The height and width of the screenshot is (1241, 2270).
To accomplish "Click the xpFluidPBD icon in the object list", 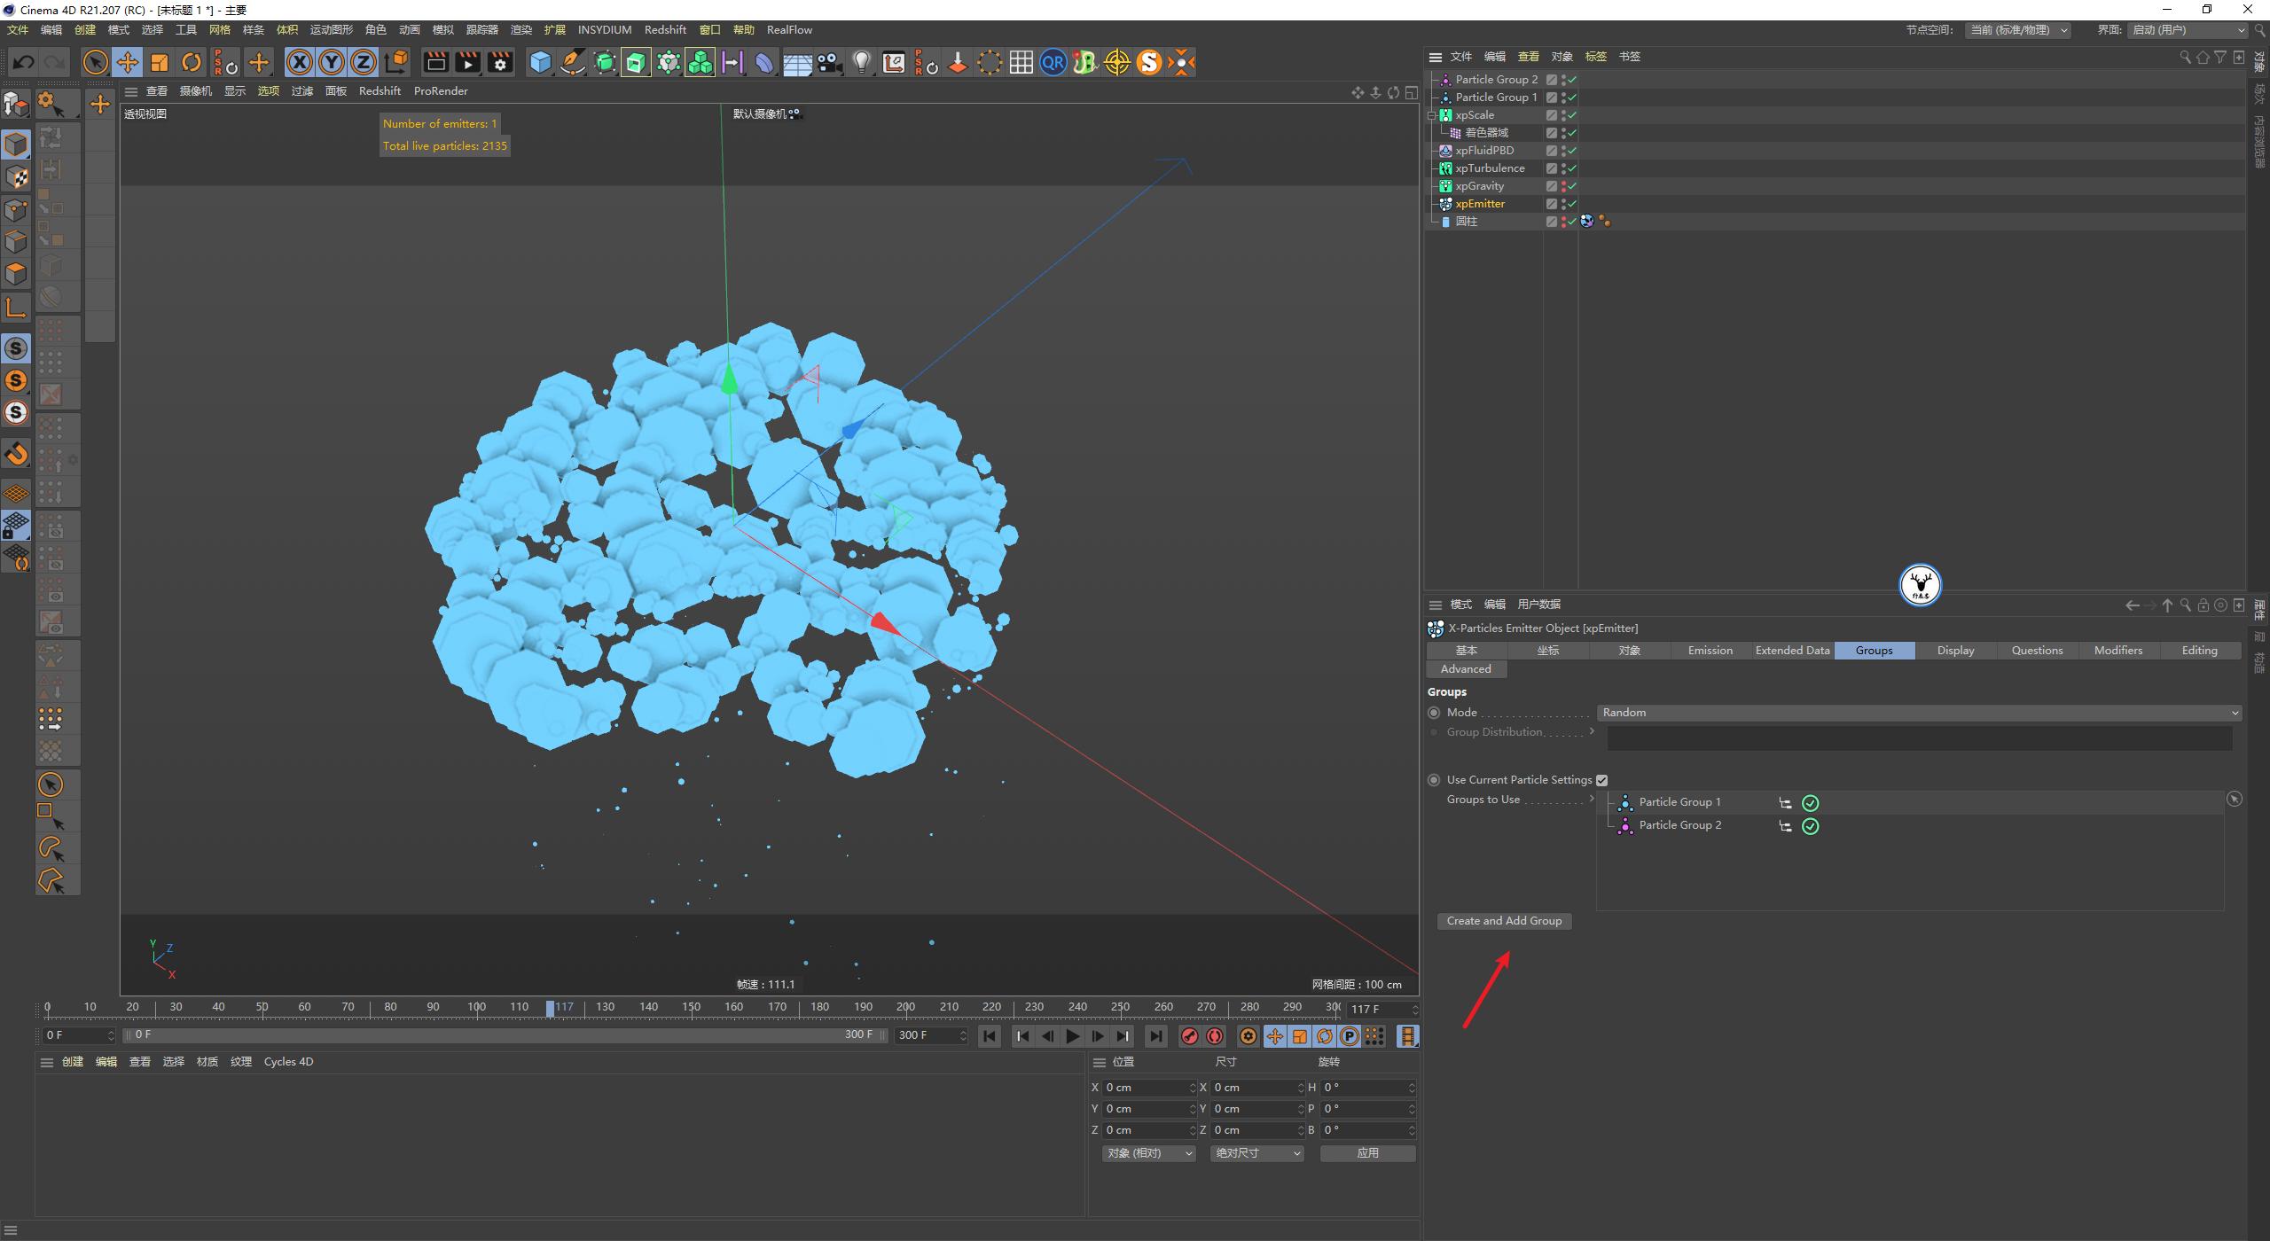I will pos(1446,150).
